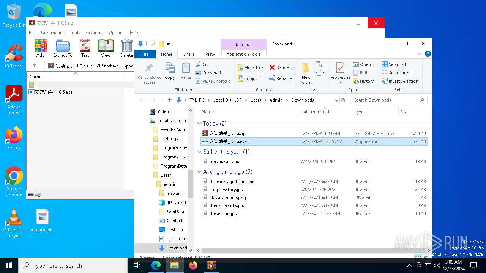The image size is (486, 273).
Task: Click the WinRAR taskbar icon
Action: [211, 265]
